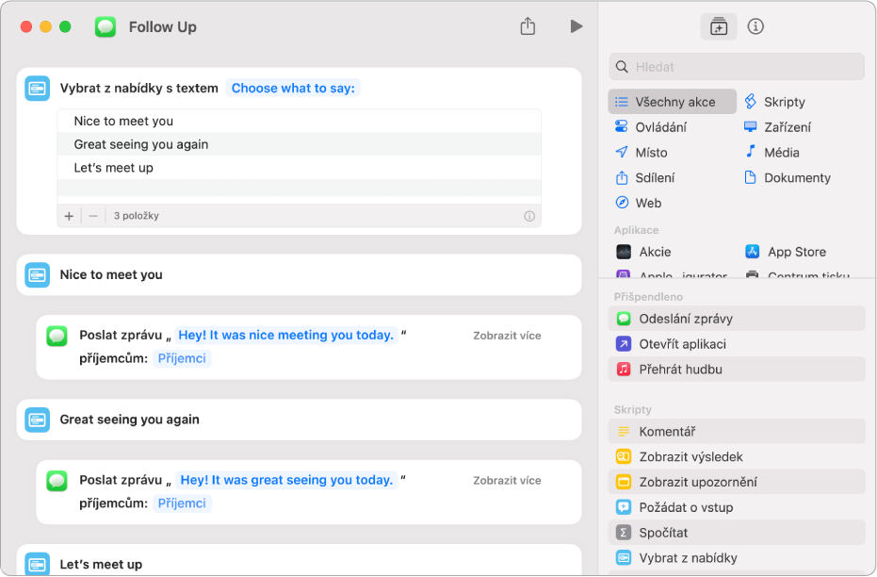Expand second message with Zobrazit více
Screen dimensions: 877x577
tap(507, 481)
